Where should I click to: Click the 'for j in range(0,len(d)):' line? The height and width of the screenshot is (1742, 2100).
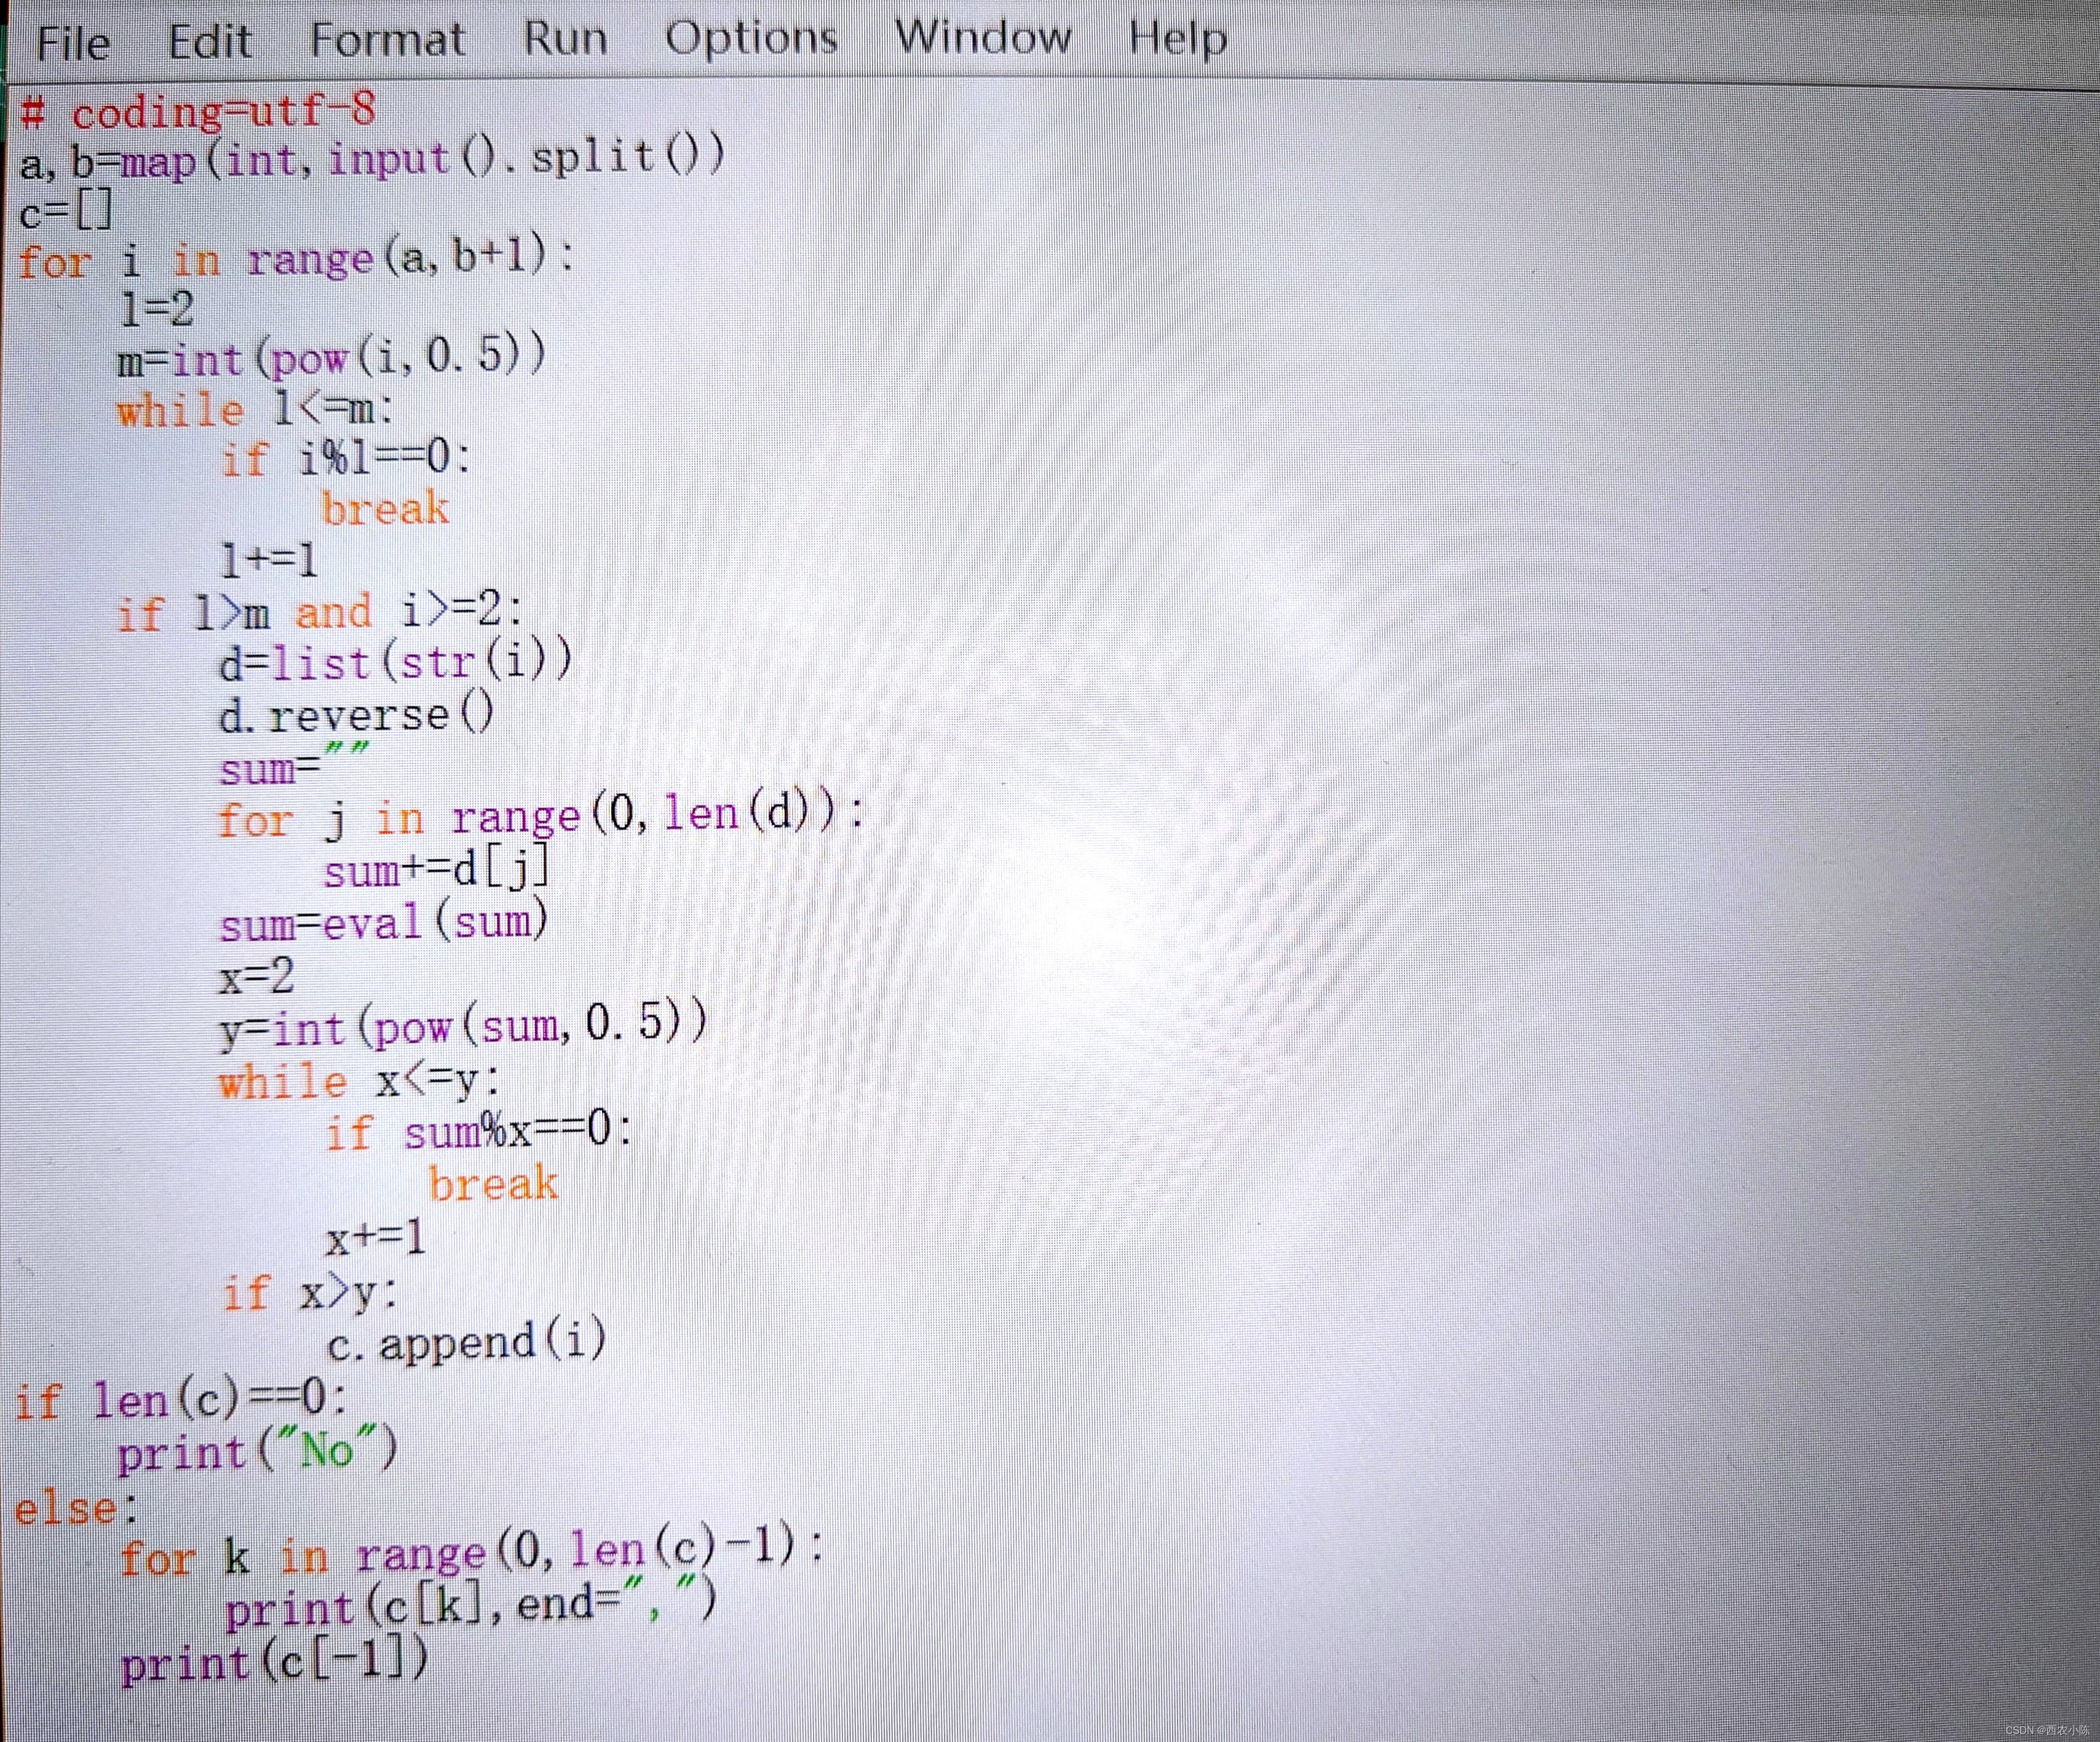point(541,816)
